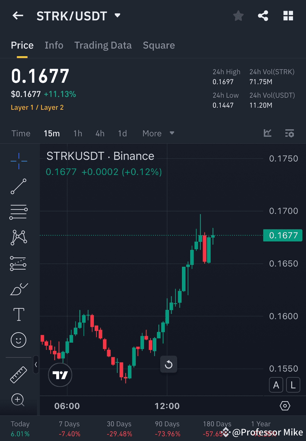
Task: Open the grid menu icon
Action: [288, 16]
